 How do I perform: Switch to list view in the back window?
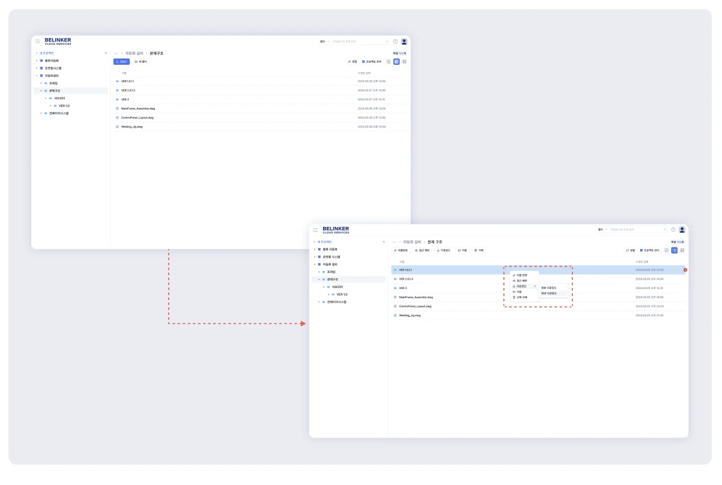[396, 62]
